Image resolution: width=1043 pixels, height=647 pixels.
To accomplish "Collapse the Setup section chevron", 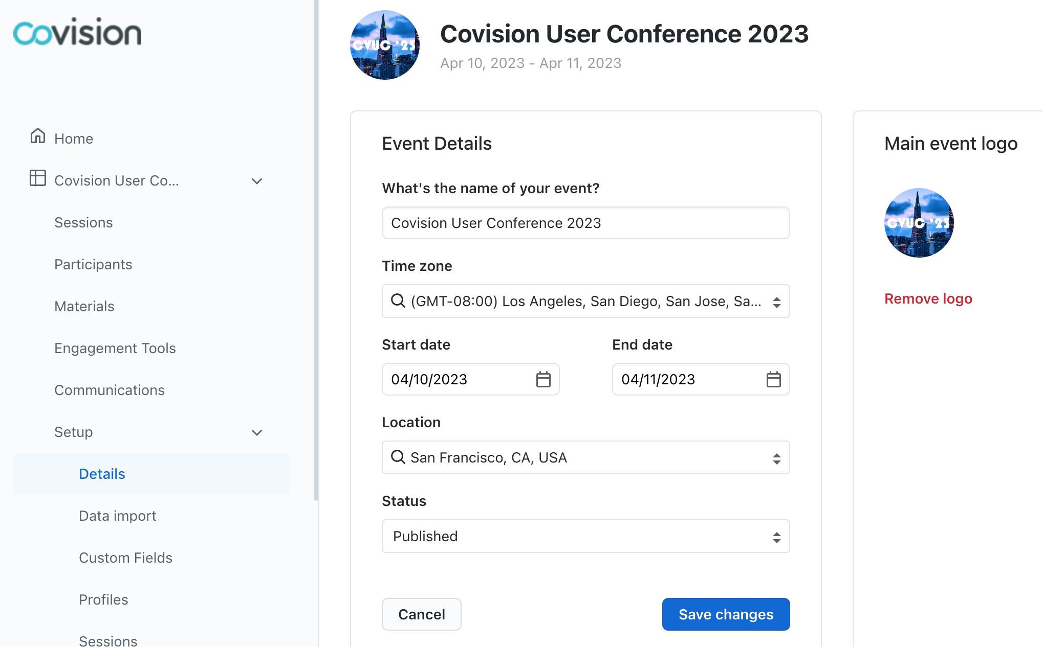I will 257,432.
